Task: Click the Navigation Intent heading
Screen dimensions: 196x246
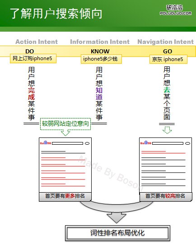Action: 166,42
